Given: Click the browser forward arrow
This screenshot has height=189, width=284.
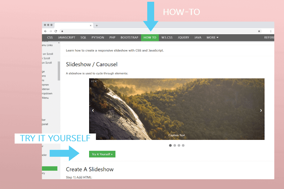Looking at the screenshot, I should 51,31.
